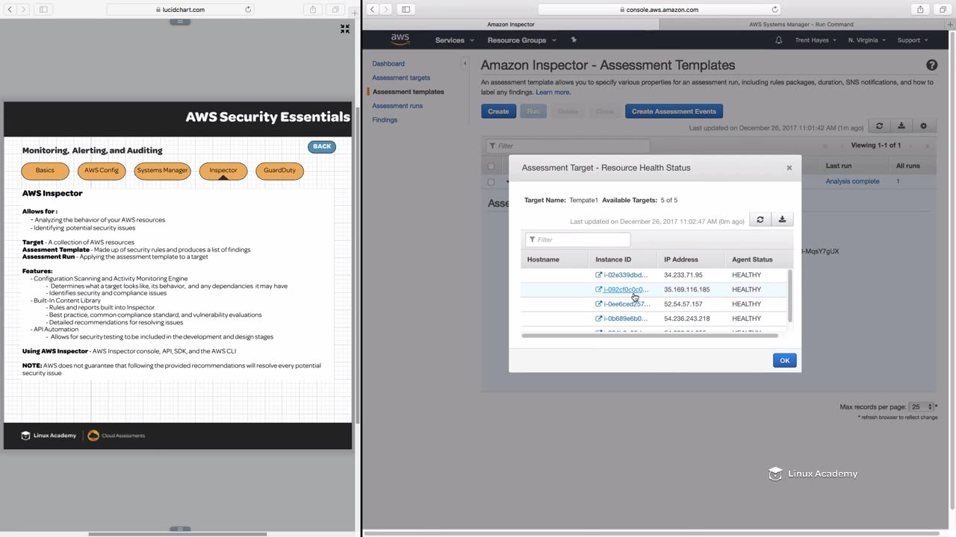
Task: Click Create Assessment Events button
Action: click(674, 111)
